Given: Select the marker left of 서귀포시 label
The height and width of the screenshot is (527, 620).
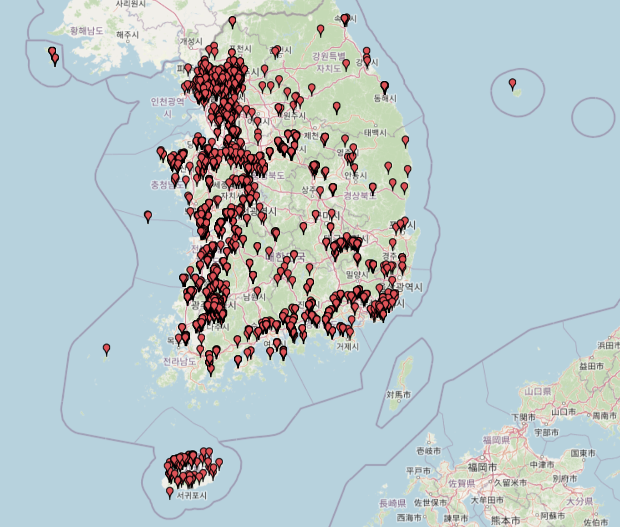Looking at the screenshot, I should (170, 492).
